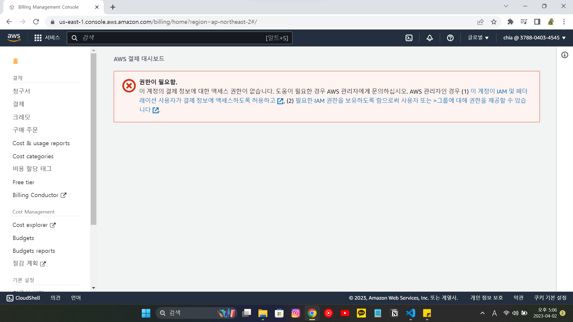Open YouTube from the taskbar
Image resolution: width=573 pixels, height=322 pixels.
345,313
